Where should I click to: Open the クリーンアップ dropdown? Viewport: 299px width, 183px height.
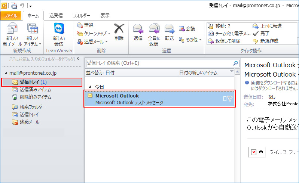pyautogui.click(x=94, y=34)
